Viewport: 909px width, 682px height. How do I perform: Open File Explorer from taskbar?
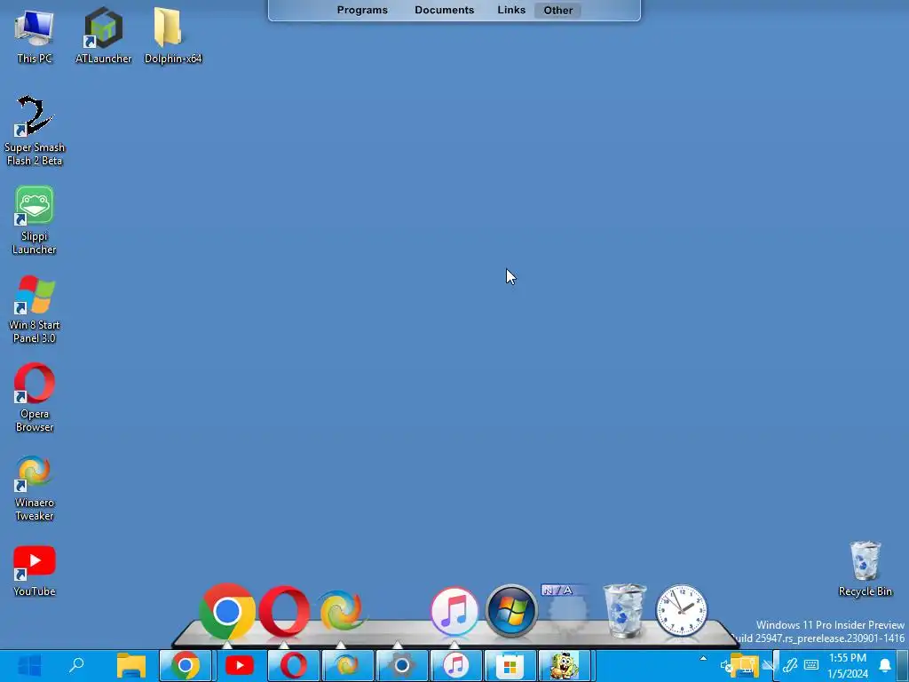coord(131,665)
